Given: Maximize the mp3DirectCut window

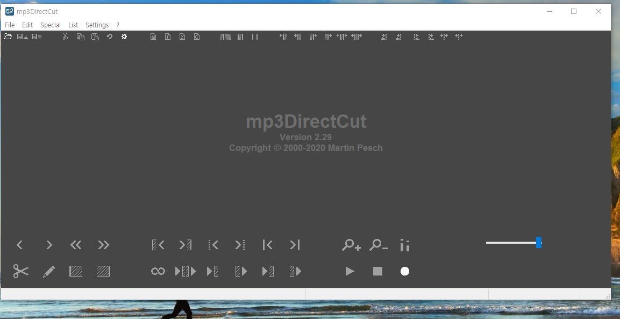Looking at the screenshot, I should pos(574,11).
